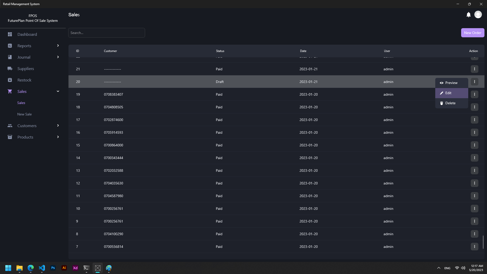Collapse the Sales section
487x274 pixels.
pos(58,91)
